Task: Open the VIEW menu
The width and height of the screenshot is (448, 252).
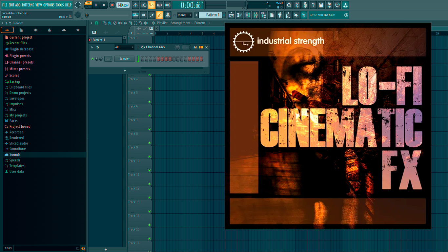Action: point(39,5)
